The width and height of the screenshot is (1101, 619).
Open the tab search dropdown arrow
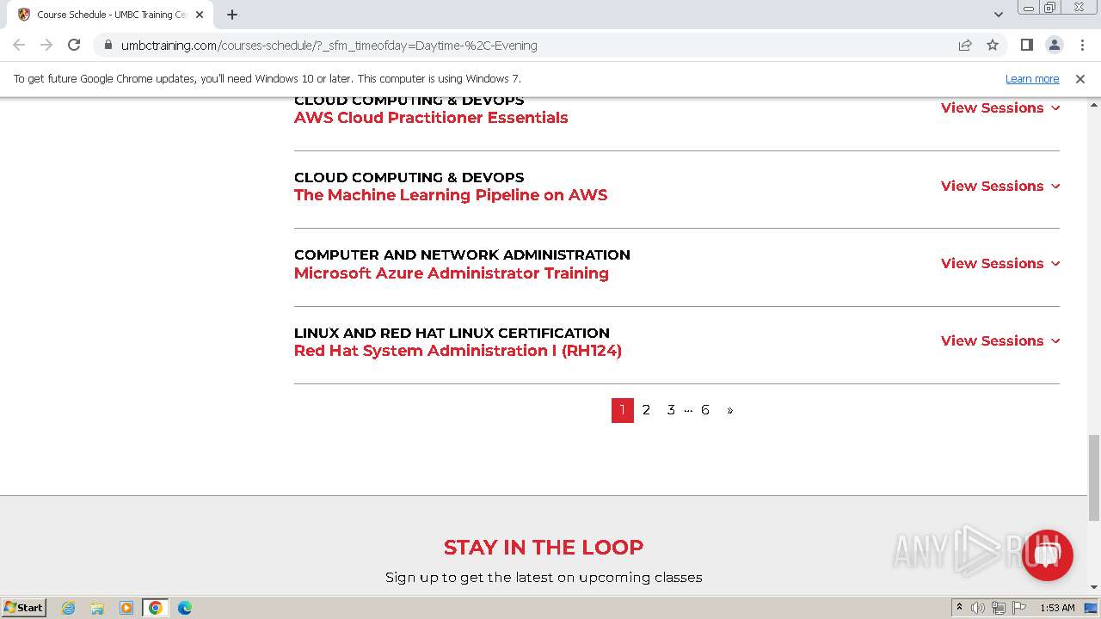tap(999, 15)
